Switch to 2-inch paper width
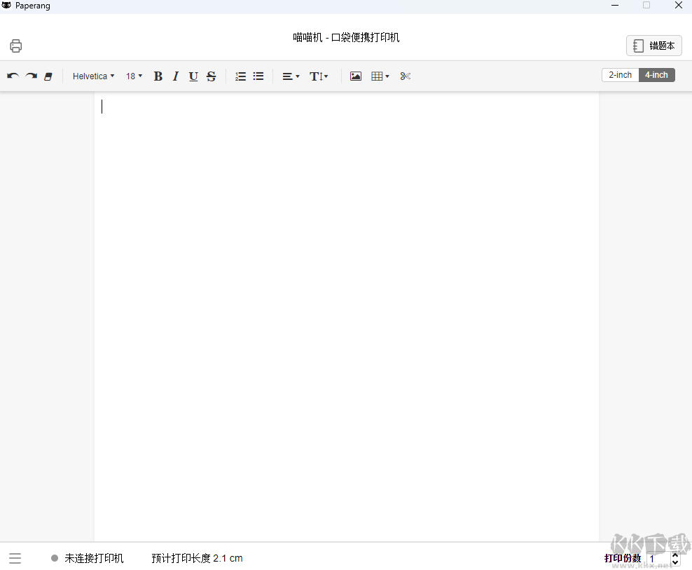 [620, 75]
